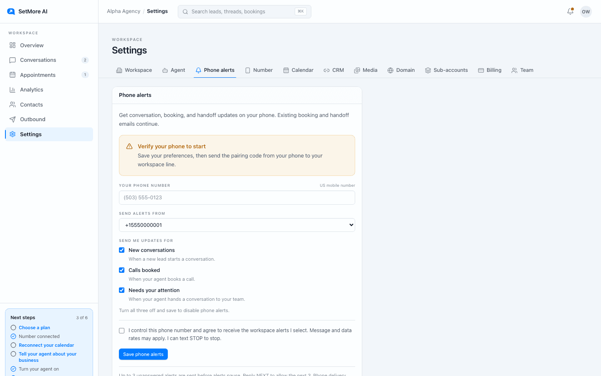
Task: Open the Send alerts from dropdown
Action: pos(237,225)
